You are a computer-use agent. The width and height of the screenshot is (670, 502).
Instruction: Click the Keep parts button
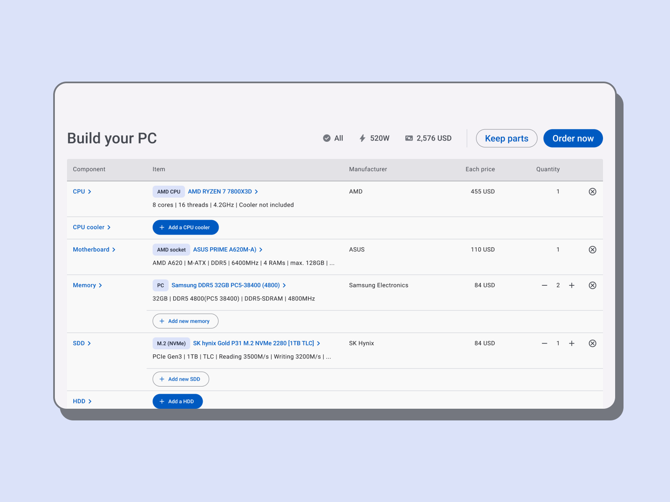507,138
